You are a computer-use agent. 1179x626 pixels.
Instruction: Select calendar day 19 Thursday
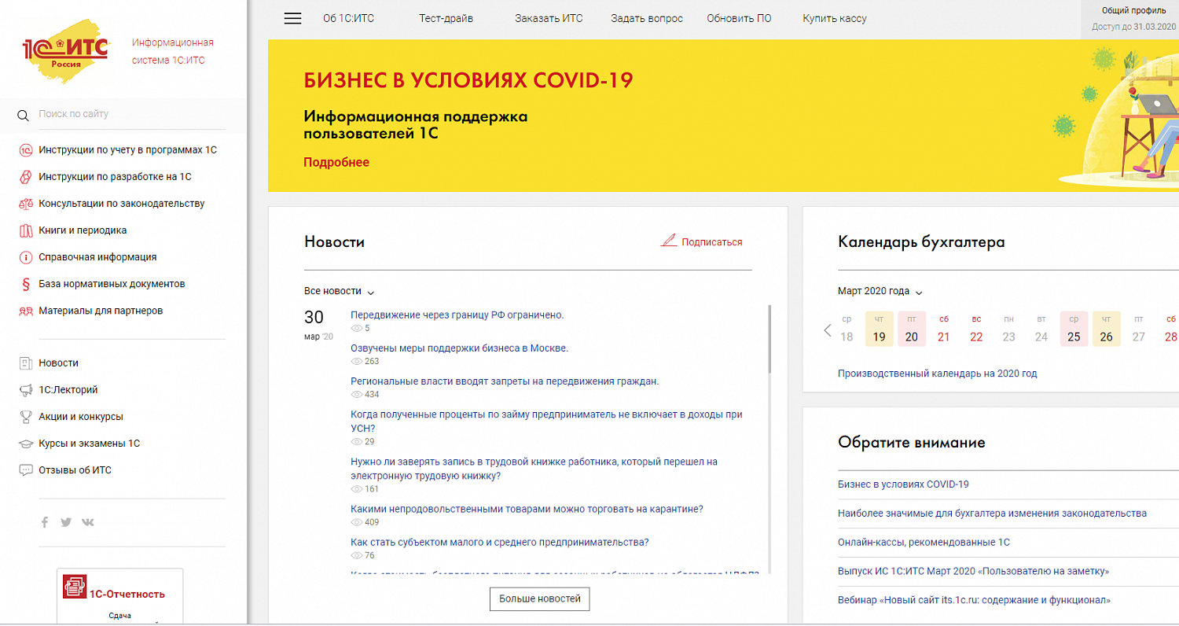[879, 330]
